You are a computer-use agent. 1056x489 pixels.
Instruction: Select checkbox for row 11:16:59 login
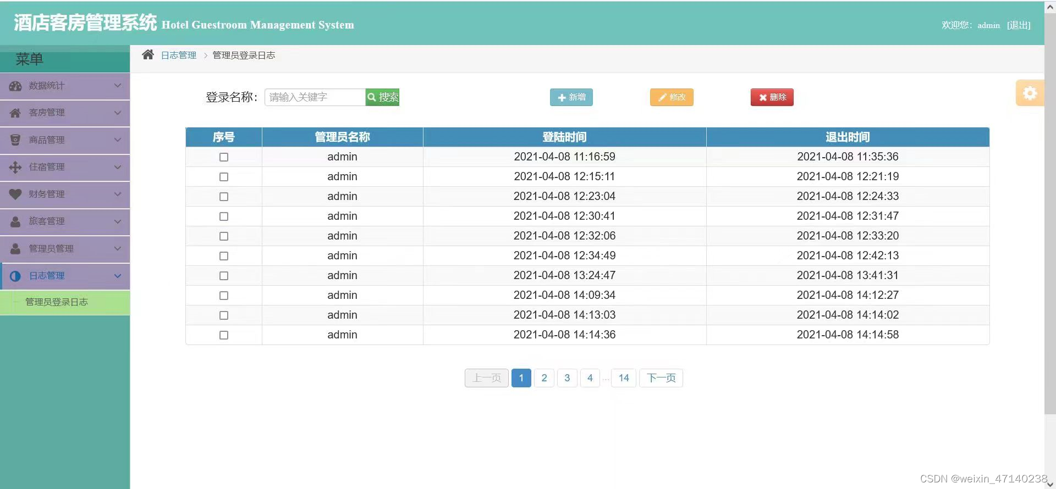point(224,157)
